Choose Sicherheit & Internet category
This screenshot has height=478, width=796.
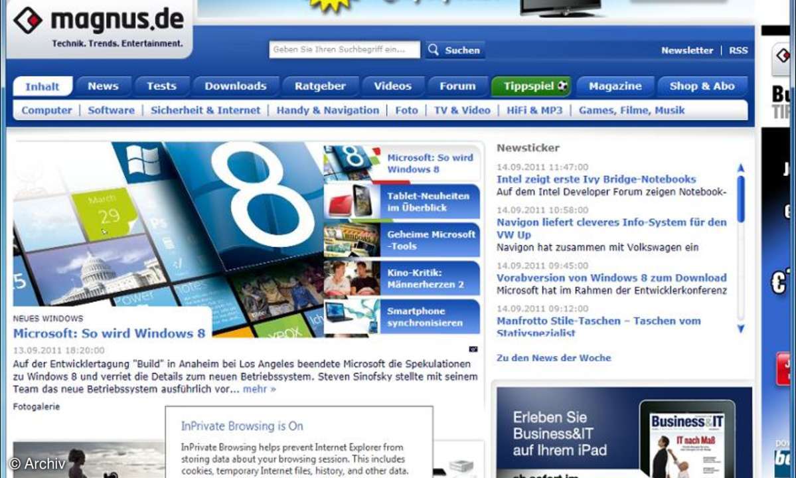pos(205,110)
